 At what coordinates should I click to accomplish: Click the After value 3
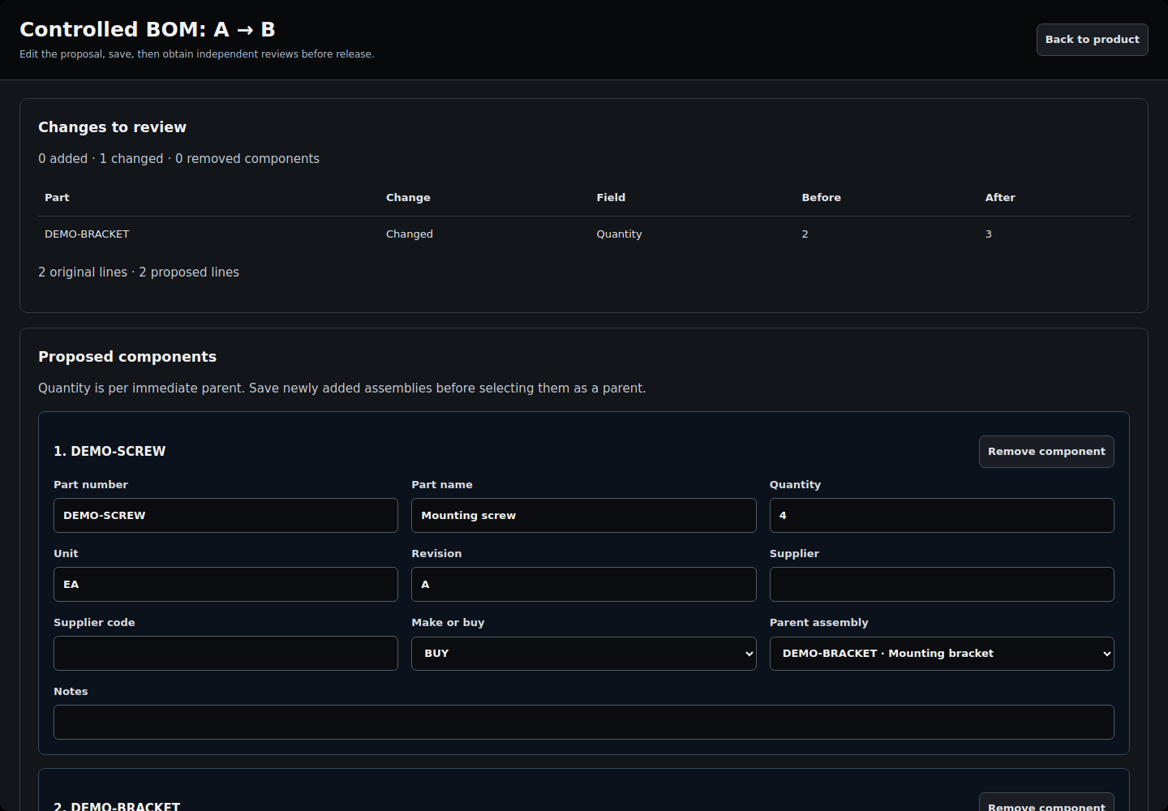(988, 234)
